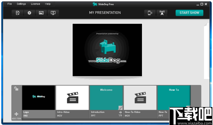Open the Settings menu
Image resolution: width=213 pixels, height=125 pixels.
pyautogui.click(x=21, y=4)
